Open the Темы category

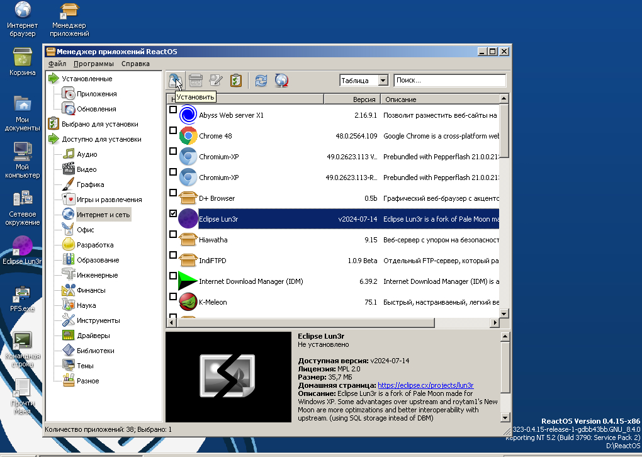coord(85,366)
